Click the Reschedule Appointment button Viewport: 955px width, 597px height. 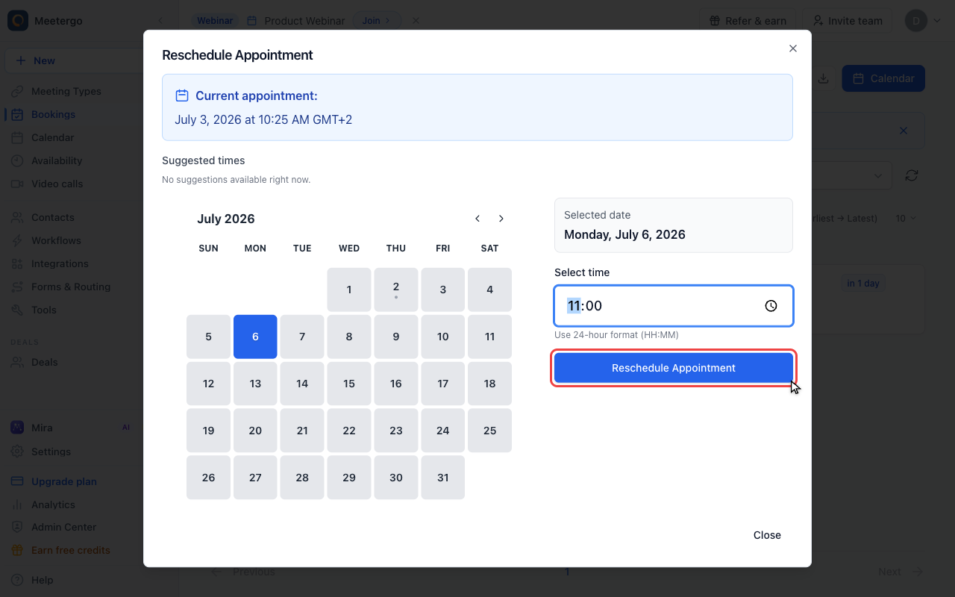pyautogui.click(x=674, y=368)
